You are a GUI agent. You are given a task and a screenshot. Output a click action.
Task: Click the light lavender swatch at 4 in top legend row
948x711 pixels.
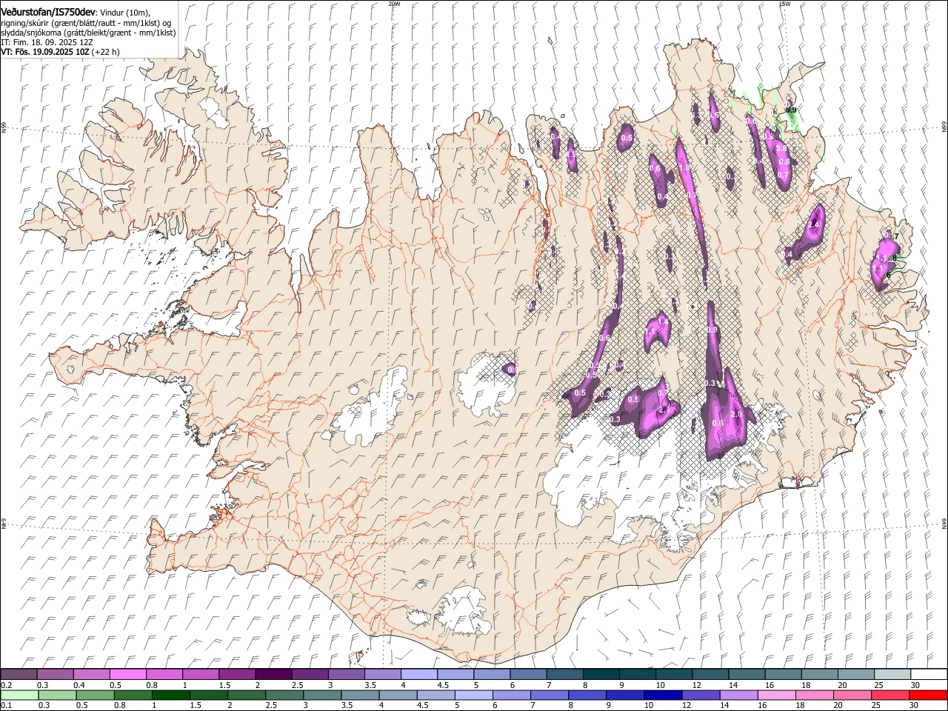418,675
